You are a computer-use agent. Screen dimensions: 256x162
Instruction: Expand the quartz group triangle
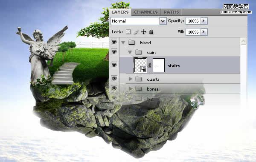point(131,79)
